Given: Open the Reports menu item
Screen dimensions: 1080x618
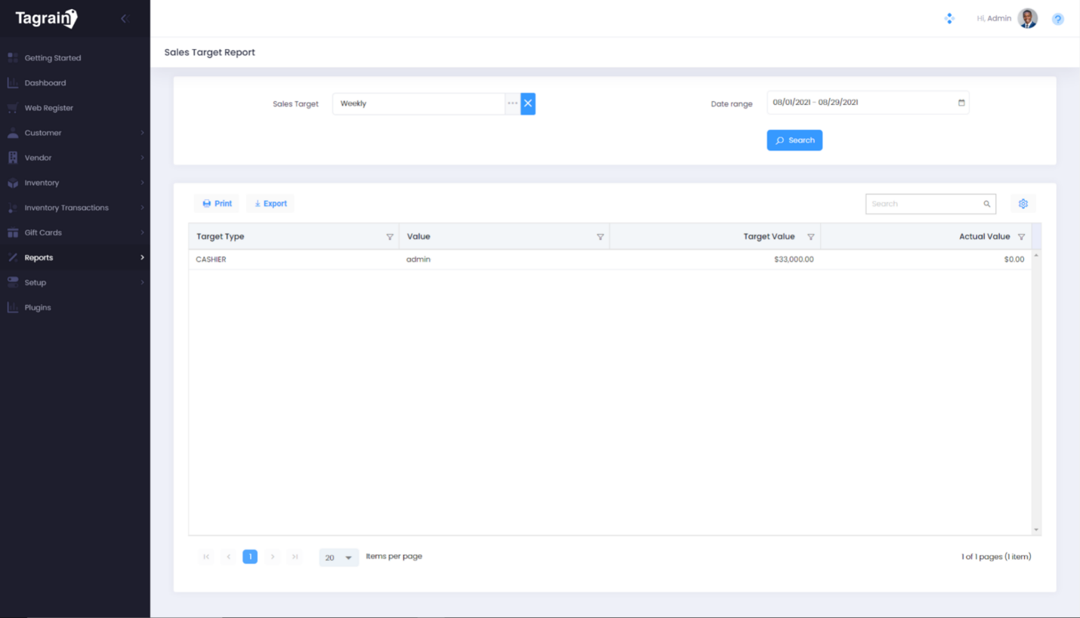Looking at the screenshot, I should 38,257.
